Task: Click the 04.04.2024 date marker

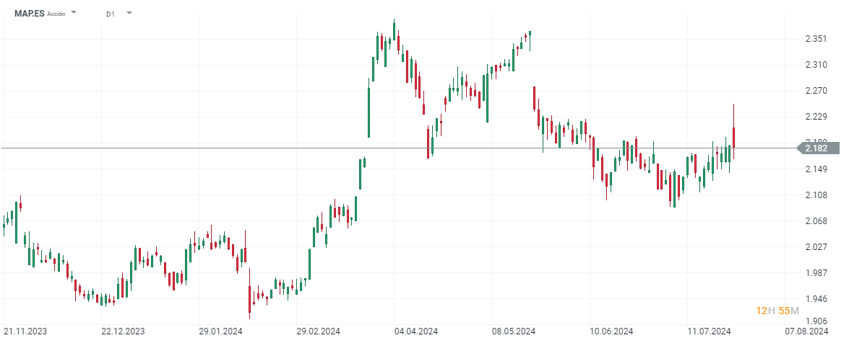Action: [x=415, y=331]
